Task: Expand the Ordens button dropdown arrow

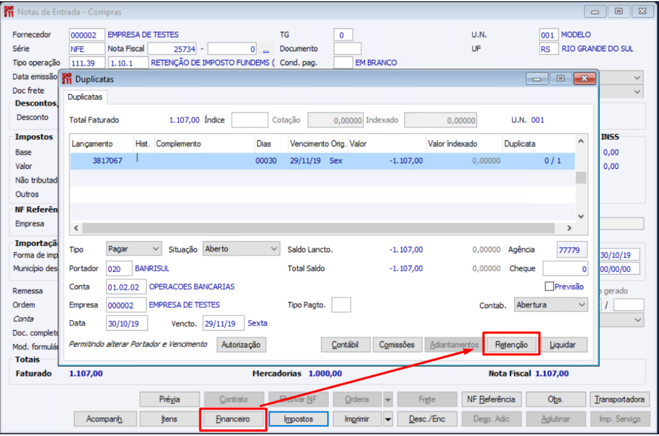Action: [x=388, y=400]
